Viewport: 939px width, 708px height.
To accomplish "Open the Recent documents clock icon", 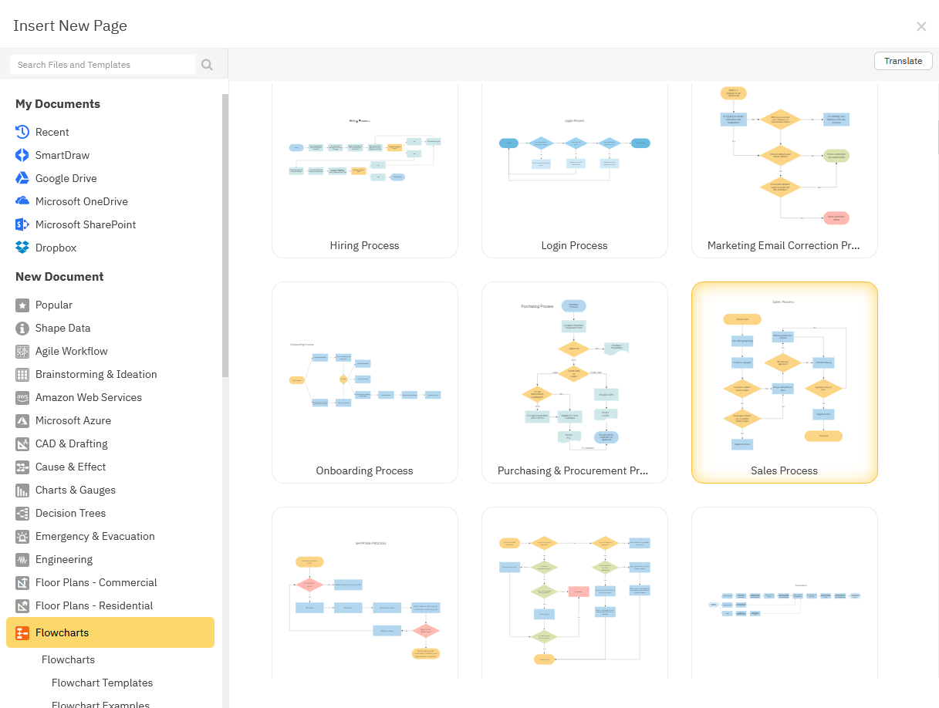I will coord(22,132).
